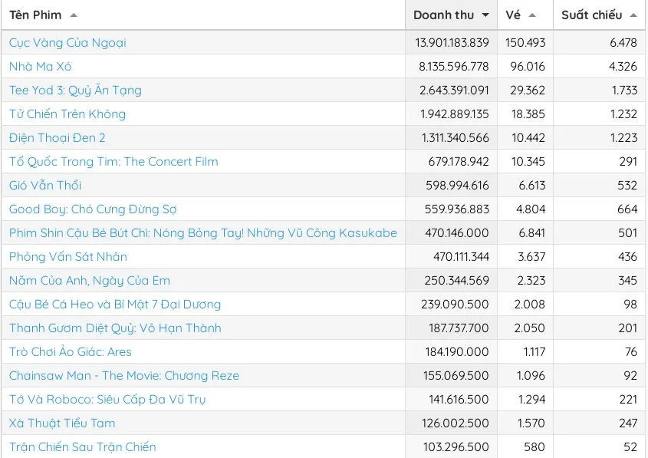Viewport: 648px width, 458px height.
Task: Open the movie Cục Vàng Của Ngoại
Action: 67,43
